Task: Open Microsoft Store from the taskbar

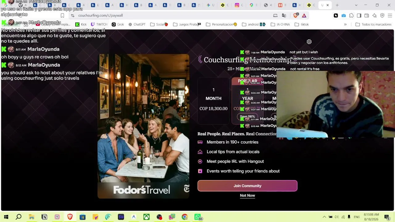Action: click(82, 217)
